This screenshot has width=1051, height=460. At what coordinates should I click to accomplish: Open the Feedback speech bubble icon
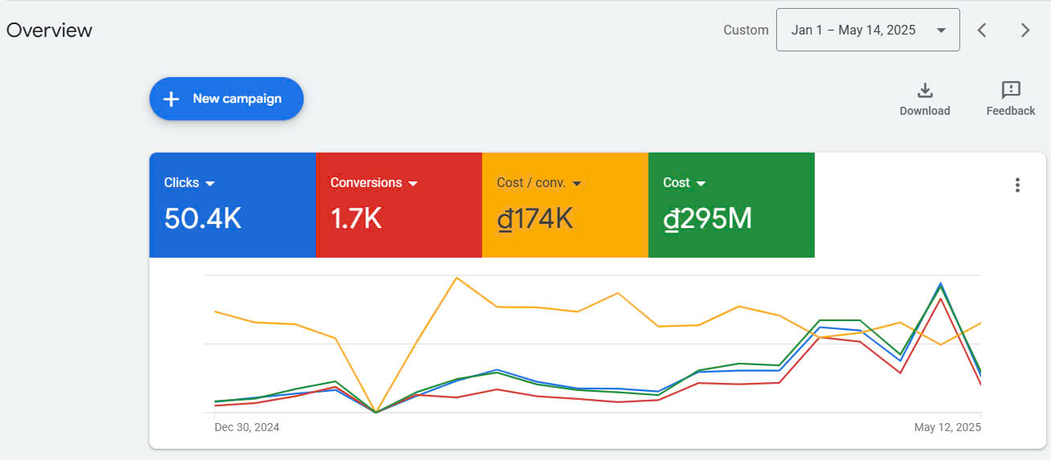[x=1011, y=90]
